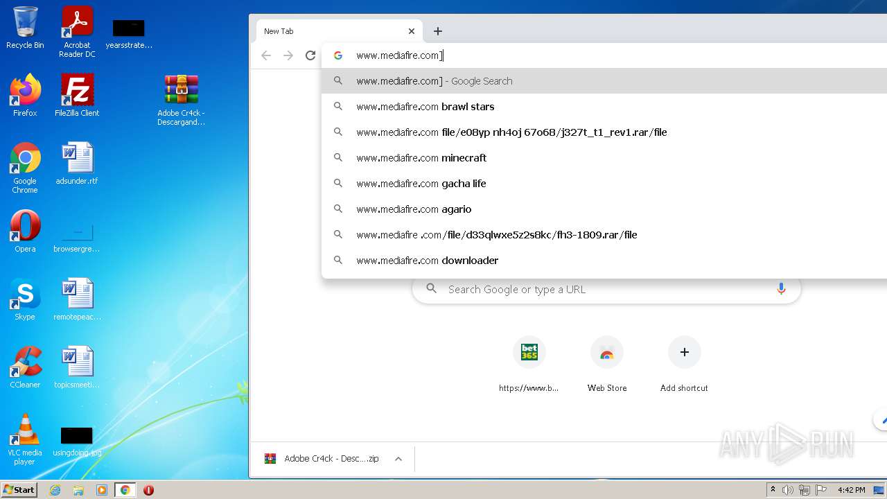Open the bet365 shortcut tile
The width and height of the screenshot is (887, 499).
point(529,364)
